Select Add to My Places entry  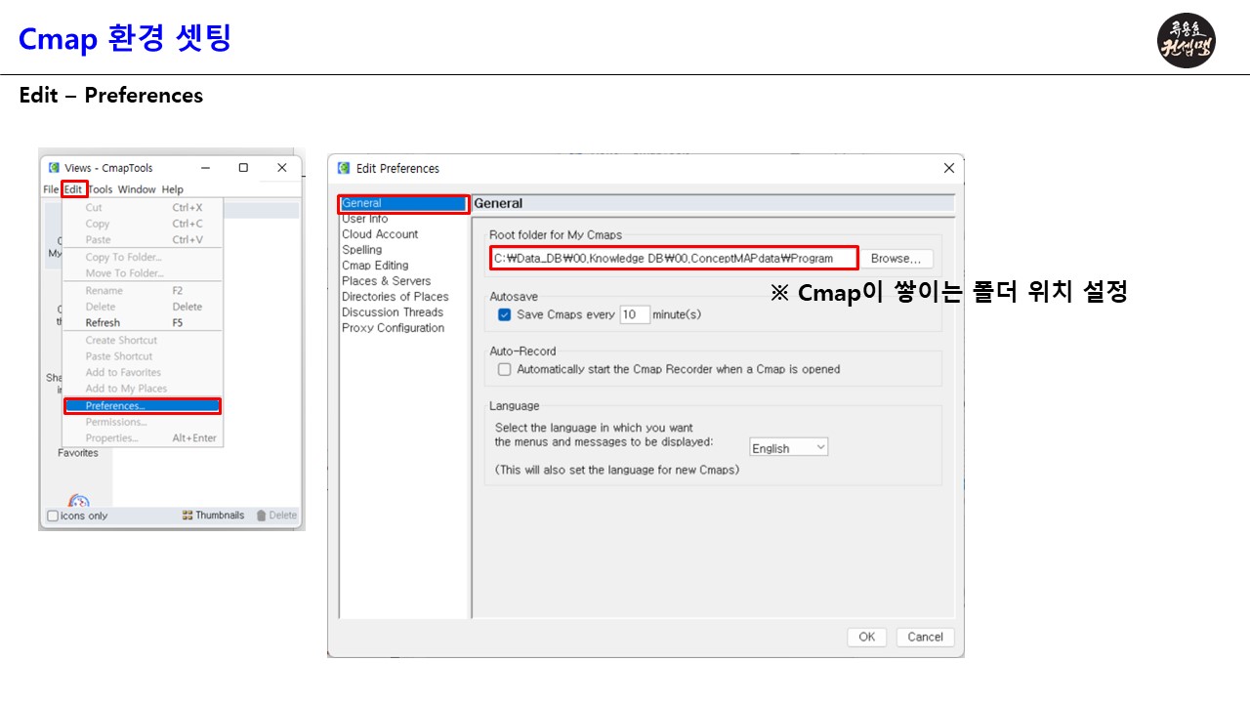143,389
